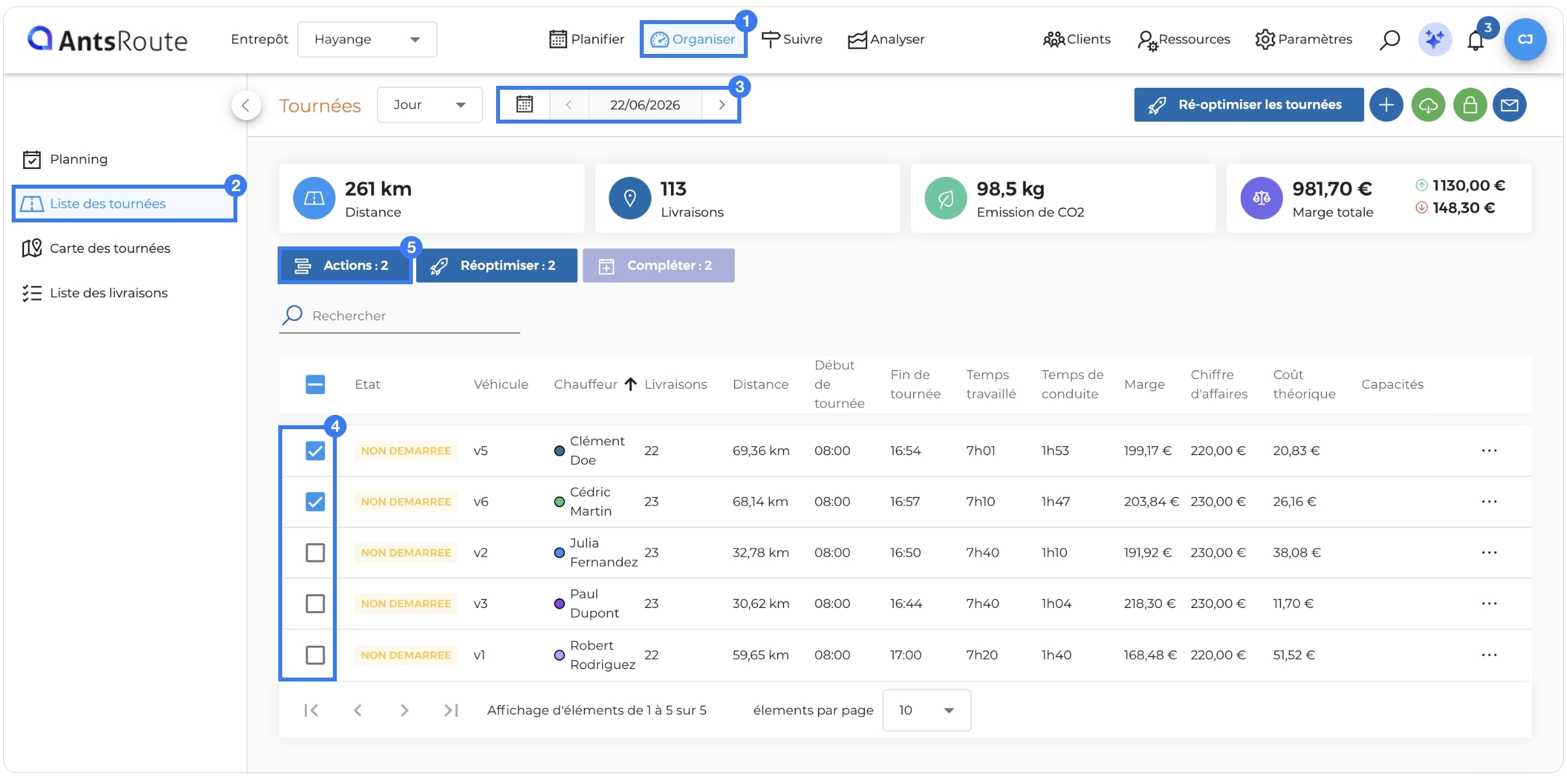The width and height of the screenshot is (1567, 779).
Task: Check Julia Fernandez's tour checkbox
Action: [x=315, y=553]
